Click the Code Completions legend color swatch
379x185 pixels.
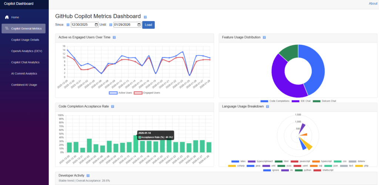pos(264,101)
